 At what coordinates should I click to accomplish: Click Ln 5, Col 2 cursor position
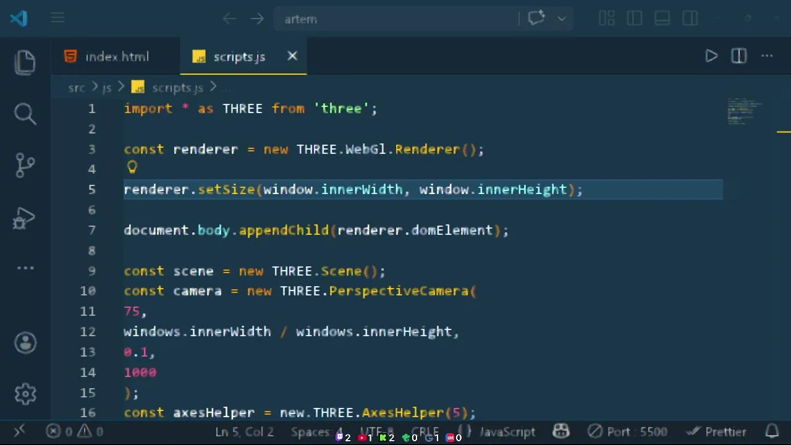coord(244,432)
